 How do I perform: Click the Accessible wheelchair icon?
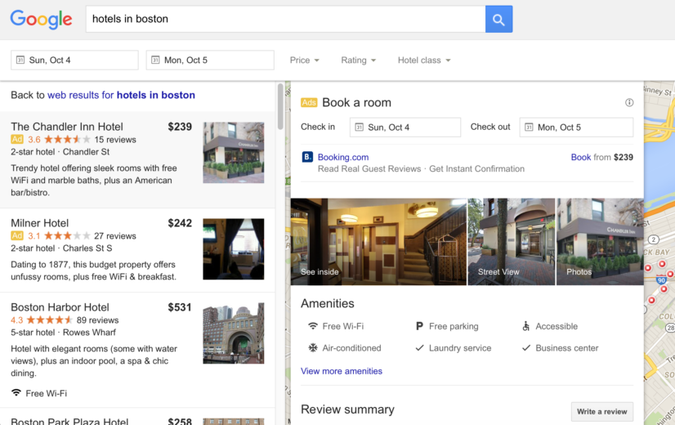coord(525,326)
